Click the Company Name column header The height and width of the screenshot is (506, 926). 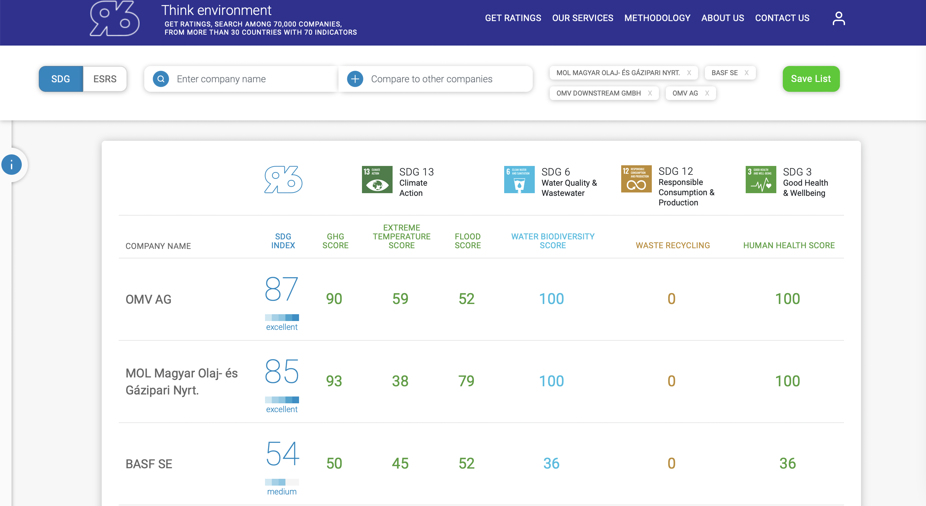click(158, 246)
